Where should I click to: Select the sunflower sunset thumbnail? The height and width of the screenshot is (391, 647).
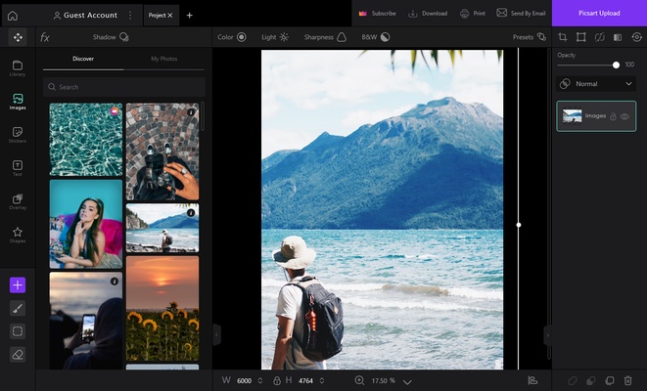pyautogui.click(x=162, y=309)
